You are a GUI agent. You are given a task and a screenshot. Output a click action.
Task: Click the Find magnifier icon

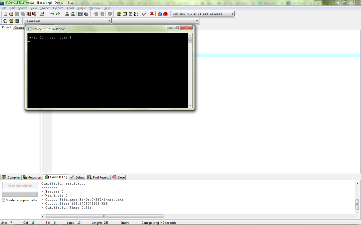click(67, 14)
